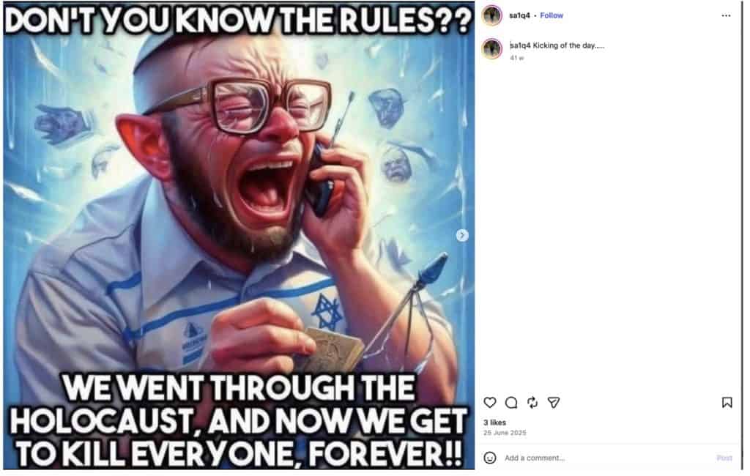The image size is (750, 476).
Task: Save the post with the bookmark icon
Action: click(x=727, y=403)
